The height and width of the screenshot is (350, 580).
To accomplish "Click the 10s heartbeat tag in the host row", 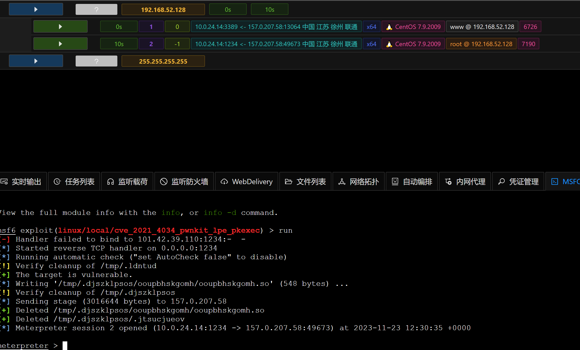I will [270, 10].
